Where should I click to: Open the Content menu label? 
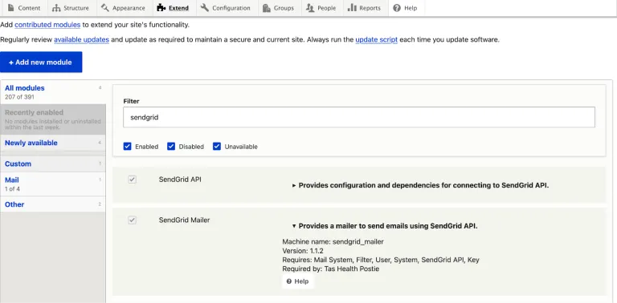[x=29, y=8]
